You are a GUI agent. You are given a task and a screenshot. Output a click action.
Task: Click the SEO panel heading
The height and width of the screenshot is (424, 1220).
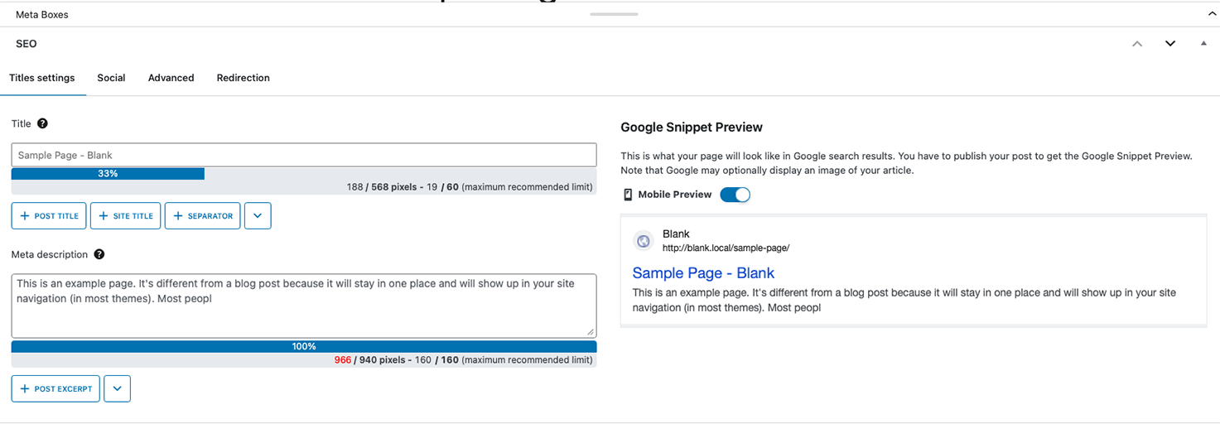point(27,44)
